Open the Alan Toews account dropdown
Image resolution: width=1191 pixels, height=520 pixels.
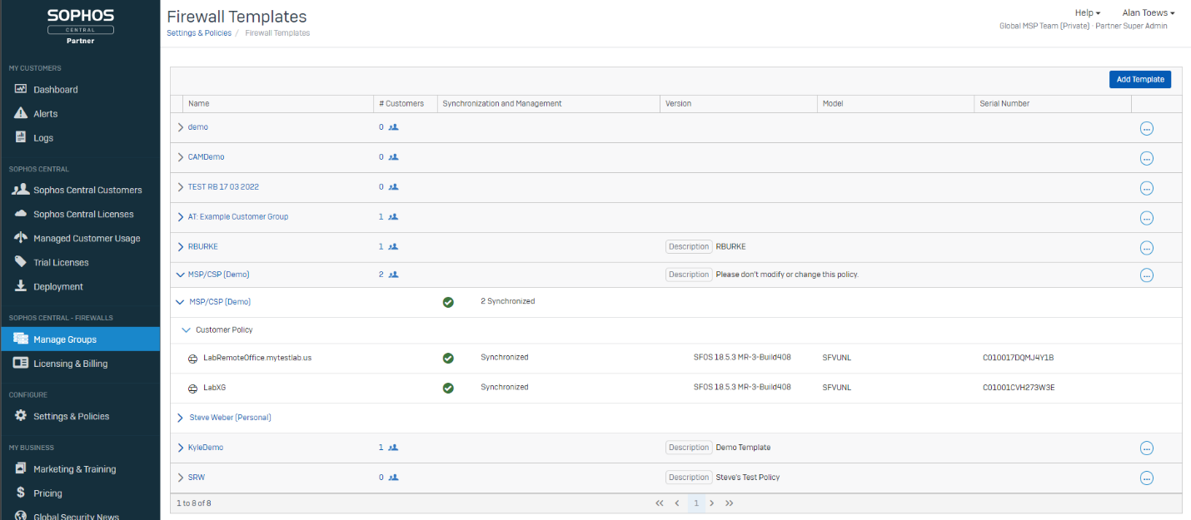[1149, 12]
